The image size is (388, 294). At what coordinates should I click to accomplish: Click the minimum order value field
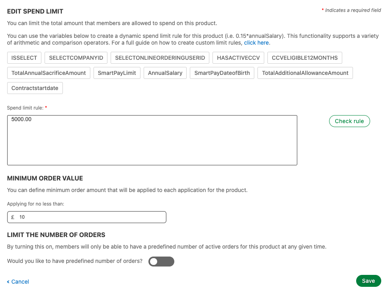[86, 217]
